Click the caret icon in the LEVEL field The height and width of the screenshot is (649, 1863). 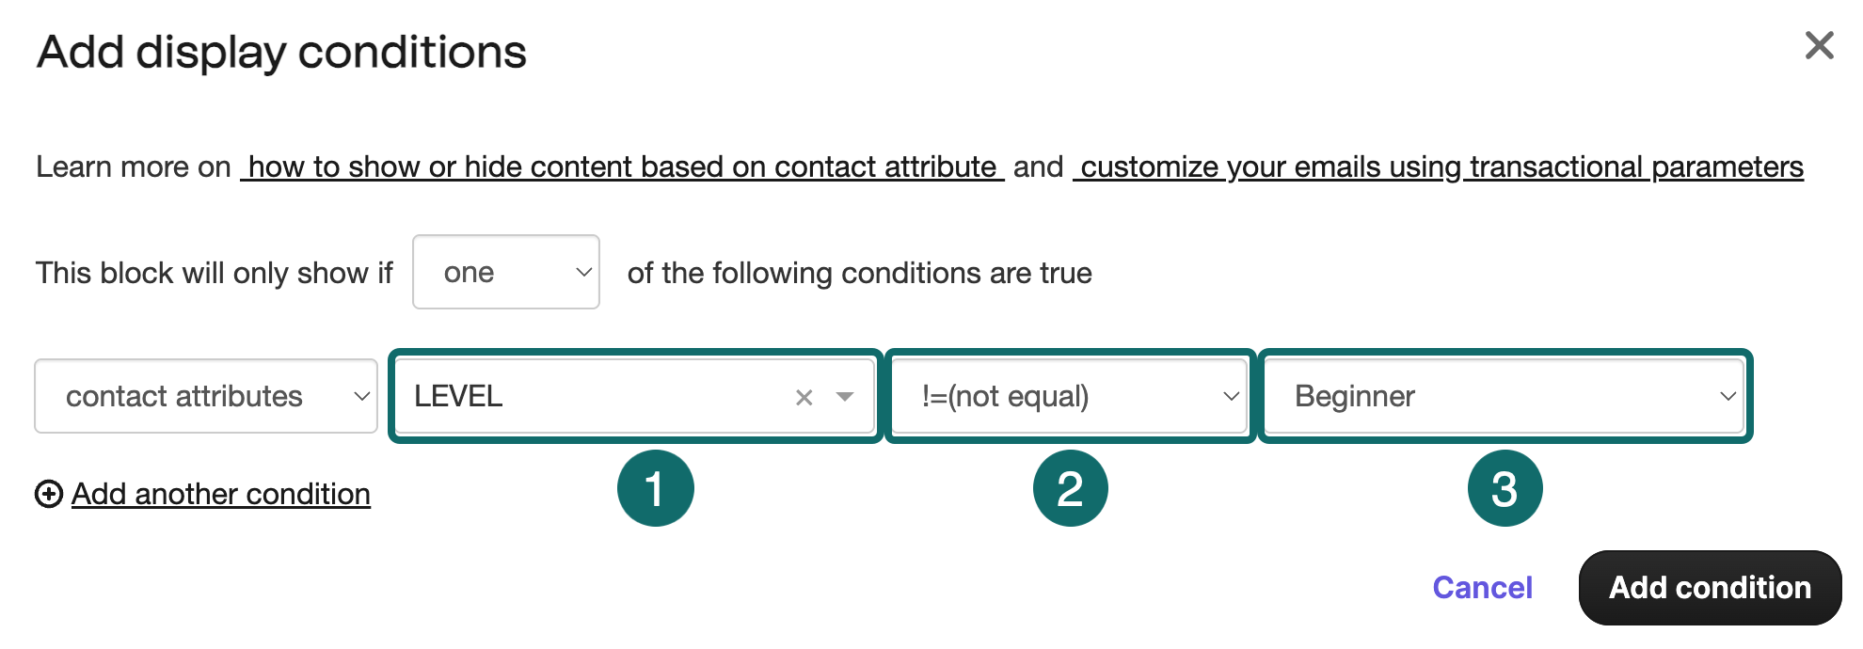click(x=843, y=396)
